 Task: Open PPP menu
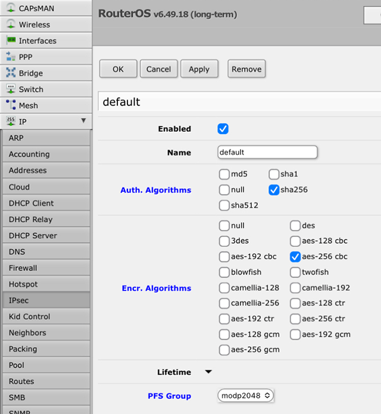point(46,57)
